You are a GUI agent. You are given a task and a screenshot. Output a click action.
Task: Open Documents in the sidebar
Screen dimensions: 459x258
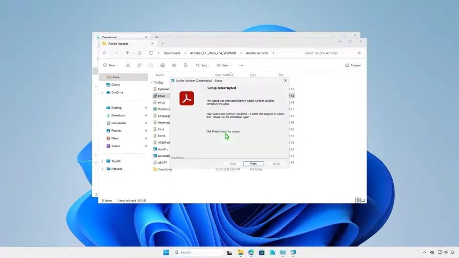click(118, 123)
